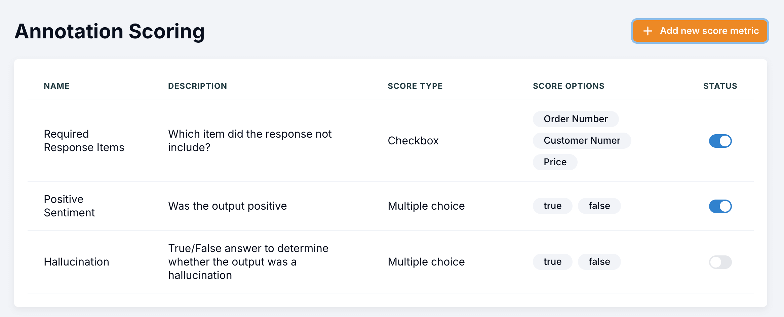Click the false chip for Positive Sentiment
784x317 pixels.
599,206
